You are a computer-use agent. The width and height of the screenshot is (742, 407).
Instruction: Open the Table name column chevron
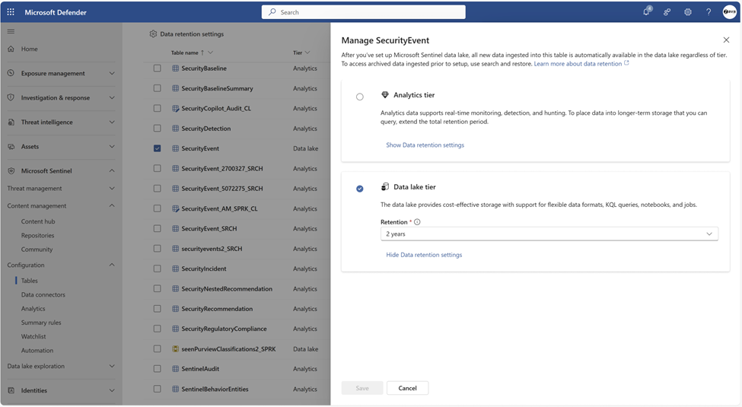coord(211,52)
